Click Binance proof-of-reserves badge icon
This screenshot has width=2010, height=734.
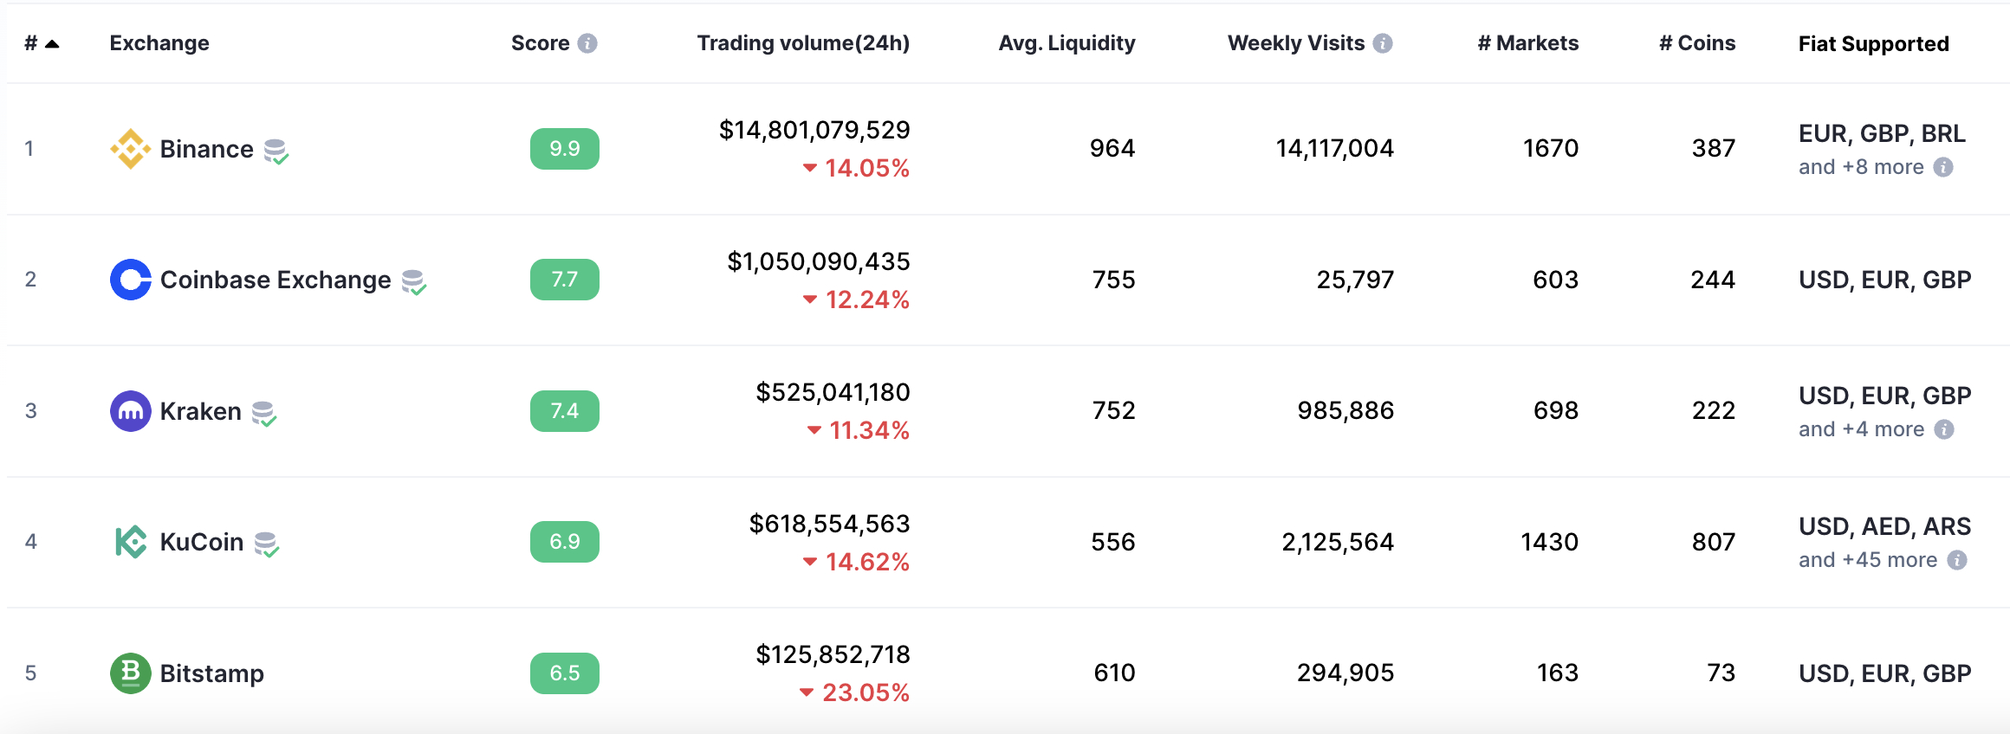276,151
